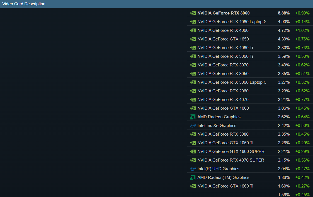Click NVIDIA icon on RTX 4060 Ti row
Image resolution: width=313 pixels, height=197 pixels.
point(193,48)
